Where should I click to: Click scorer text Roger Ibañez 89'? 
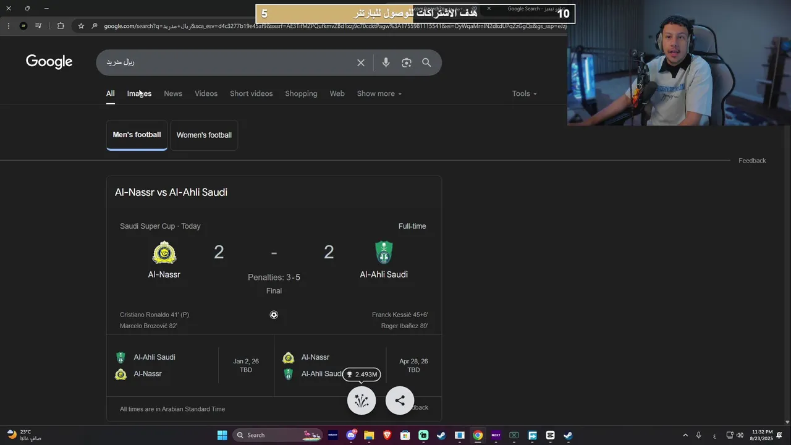pyautogui.click(x=404, y=326)
